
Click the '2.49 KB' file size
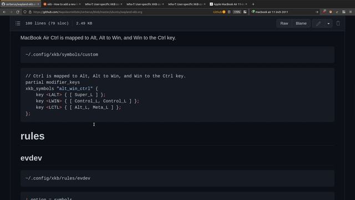(x=84, y=23)
